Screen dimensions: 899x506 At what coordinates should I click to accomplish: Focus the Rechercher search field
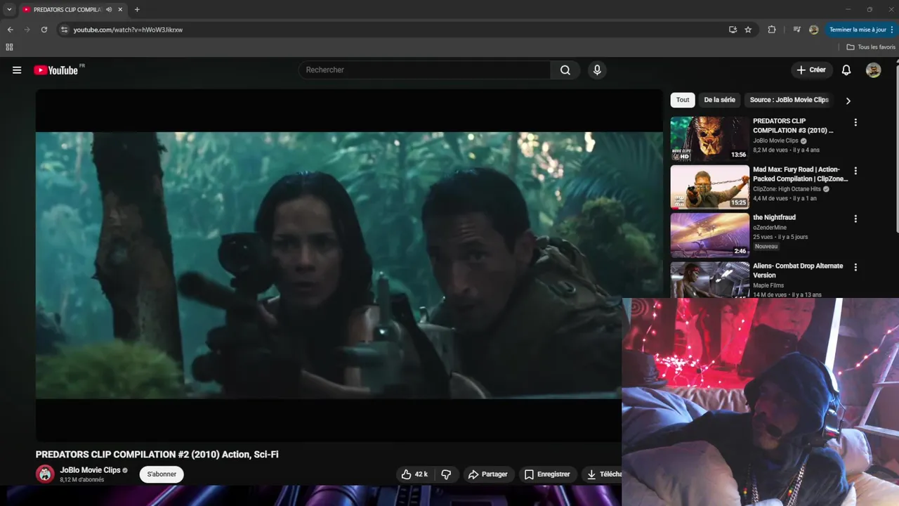click(425, 70)
